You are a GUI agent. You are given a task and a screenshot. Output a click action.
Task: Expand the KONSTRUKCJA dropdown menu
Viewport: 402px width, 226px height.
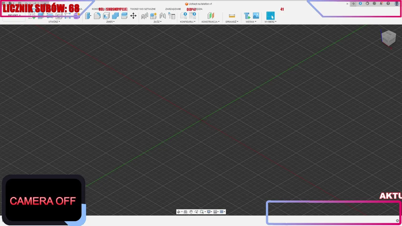(210, 22)
